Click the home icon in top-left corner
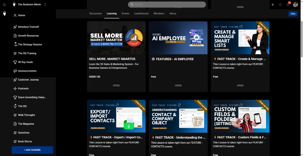 tap(4, 4)
